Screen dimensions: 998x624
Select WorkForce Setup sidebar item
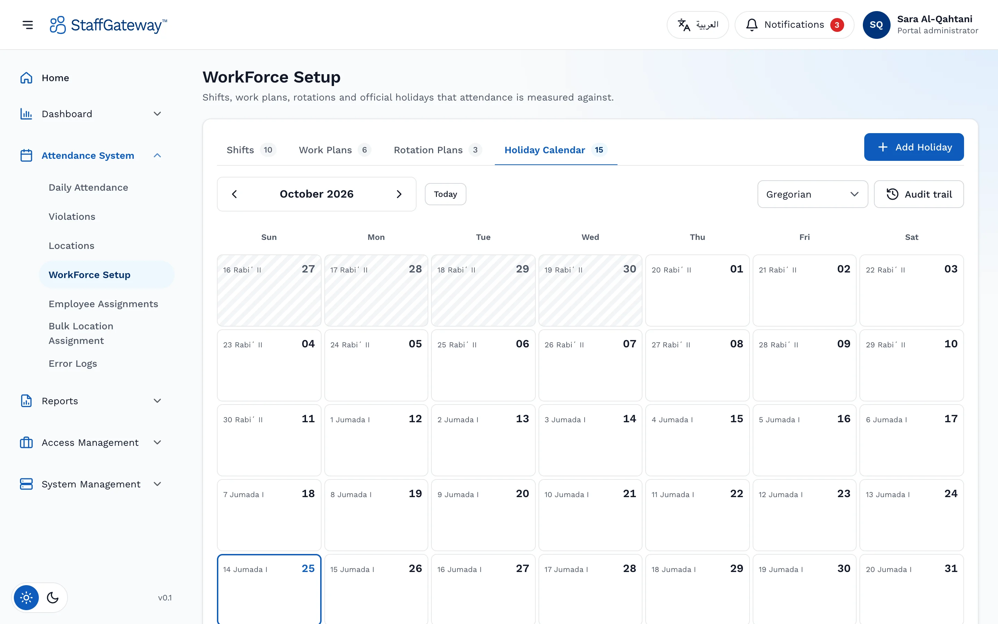click(x=106, y=275)
